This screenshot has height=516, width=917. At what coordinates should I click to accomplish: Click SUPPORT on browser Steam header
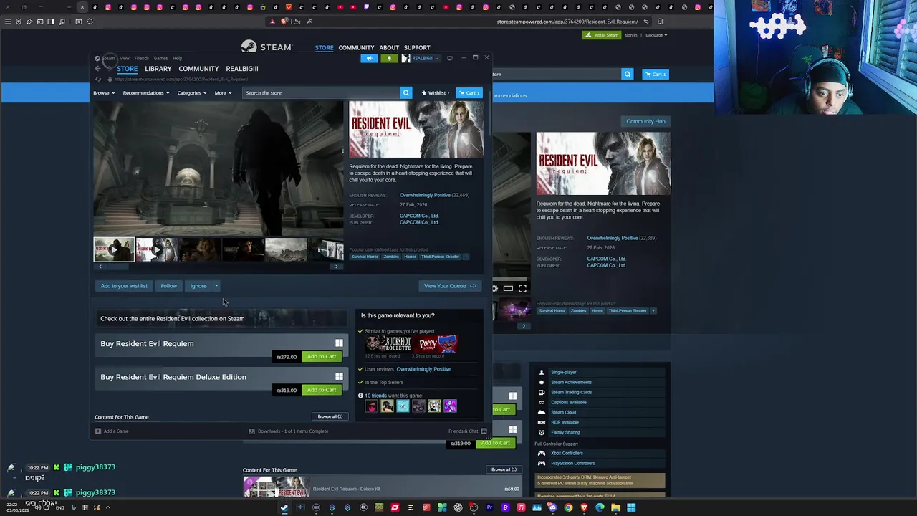pos(417,48)
